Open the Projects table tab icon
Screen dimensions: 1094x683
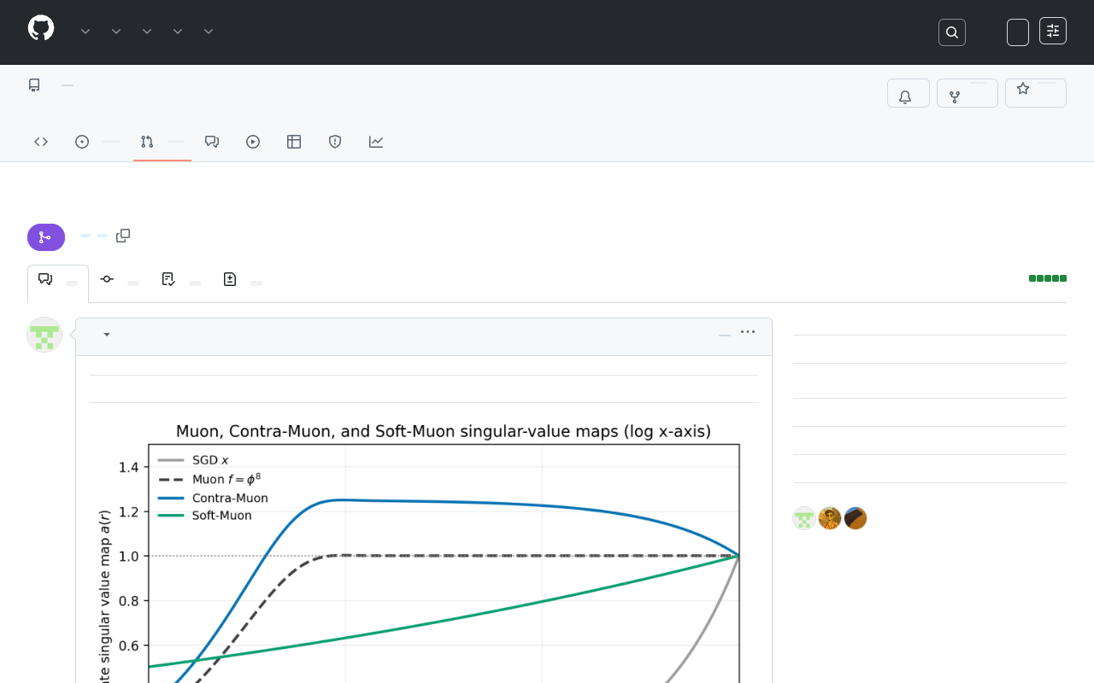click(x=294, y=142)
